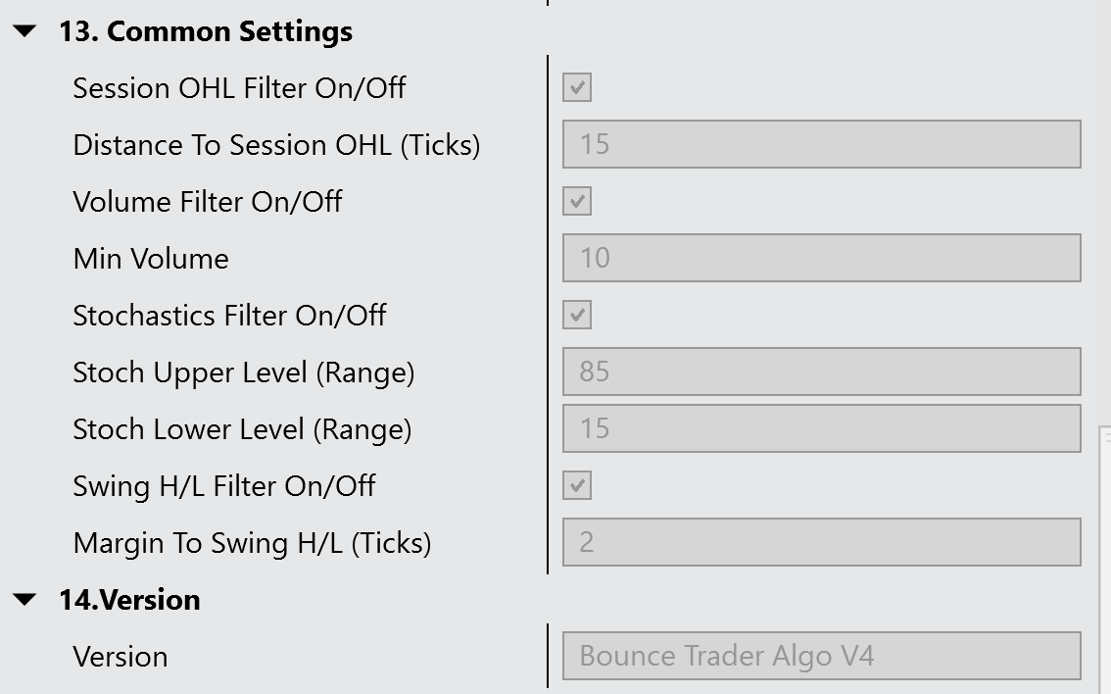Viewport: 1111px width, 694px height.
Task: Click the Swing H/L Filter On/Off label
Action: pos(224,486)
